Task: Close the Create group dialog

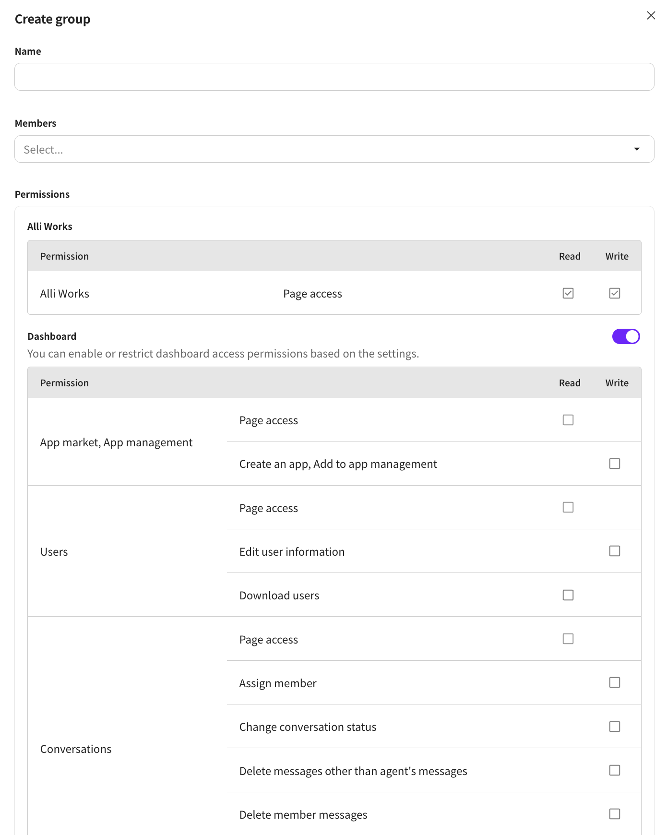Action: coord(651,15)
